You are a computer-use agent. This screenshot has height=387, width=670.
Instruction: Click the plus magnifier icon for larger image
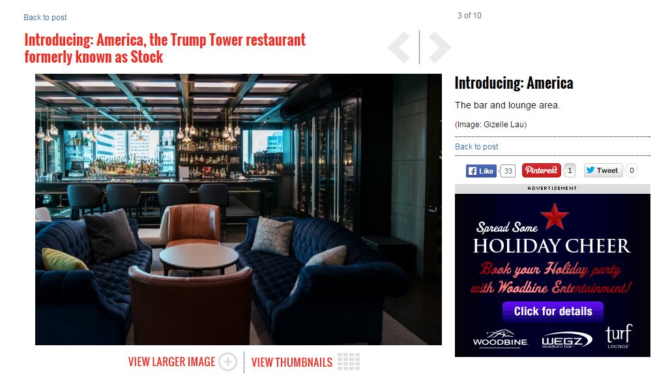click(x=227, y=362)
